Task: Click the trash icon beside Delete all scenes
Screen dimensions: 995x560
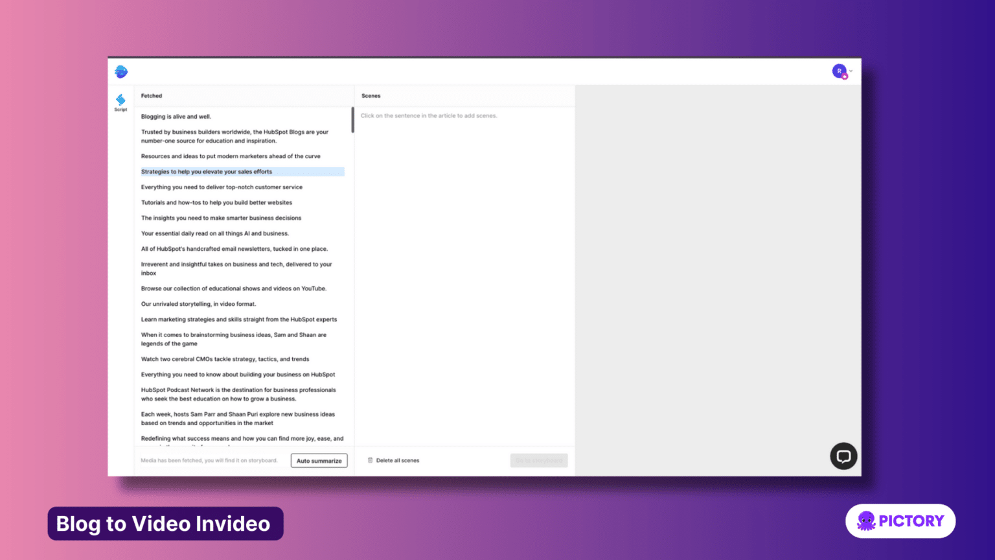Action: point(371,460)
